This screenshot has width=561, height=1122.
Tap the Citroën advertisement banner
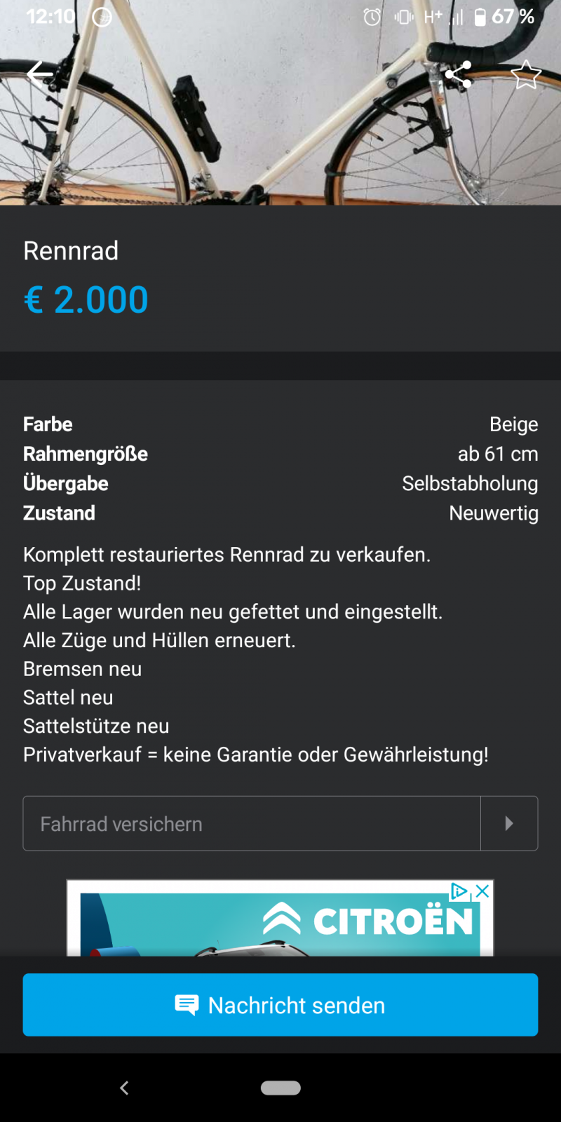280,922
